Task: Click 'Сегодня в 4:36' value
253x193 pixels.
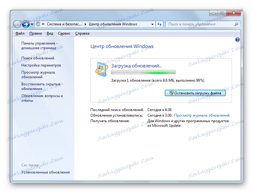Action: 159,110
